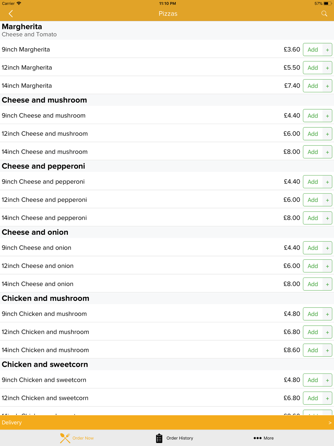
Task: Add 12inch Margherita to order
Action: pos(313,68)
